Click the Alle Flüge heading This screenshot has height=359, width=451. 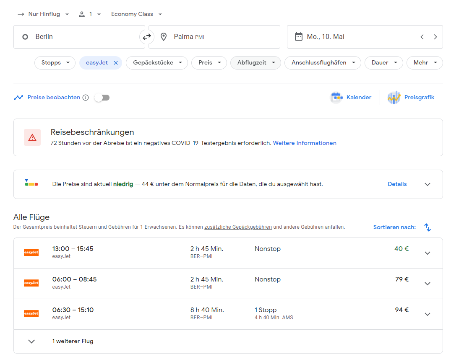coord(31,217)
